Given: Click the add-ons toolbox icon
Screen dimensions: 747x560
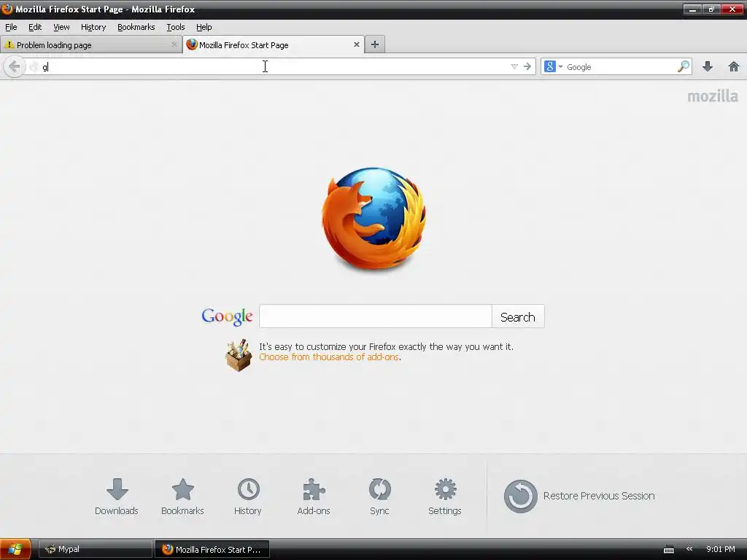Looking at the screenshot, I should pyautogui.click(x=239, y=355).
